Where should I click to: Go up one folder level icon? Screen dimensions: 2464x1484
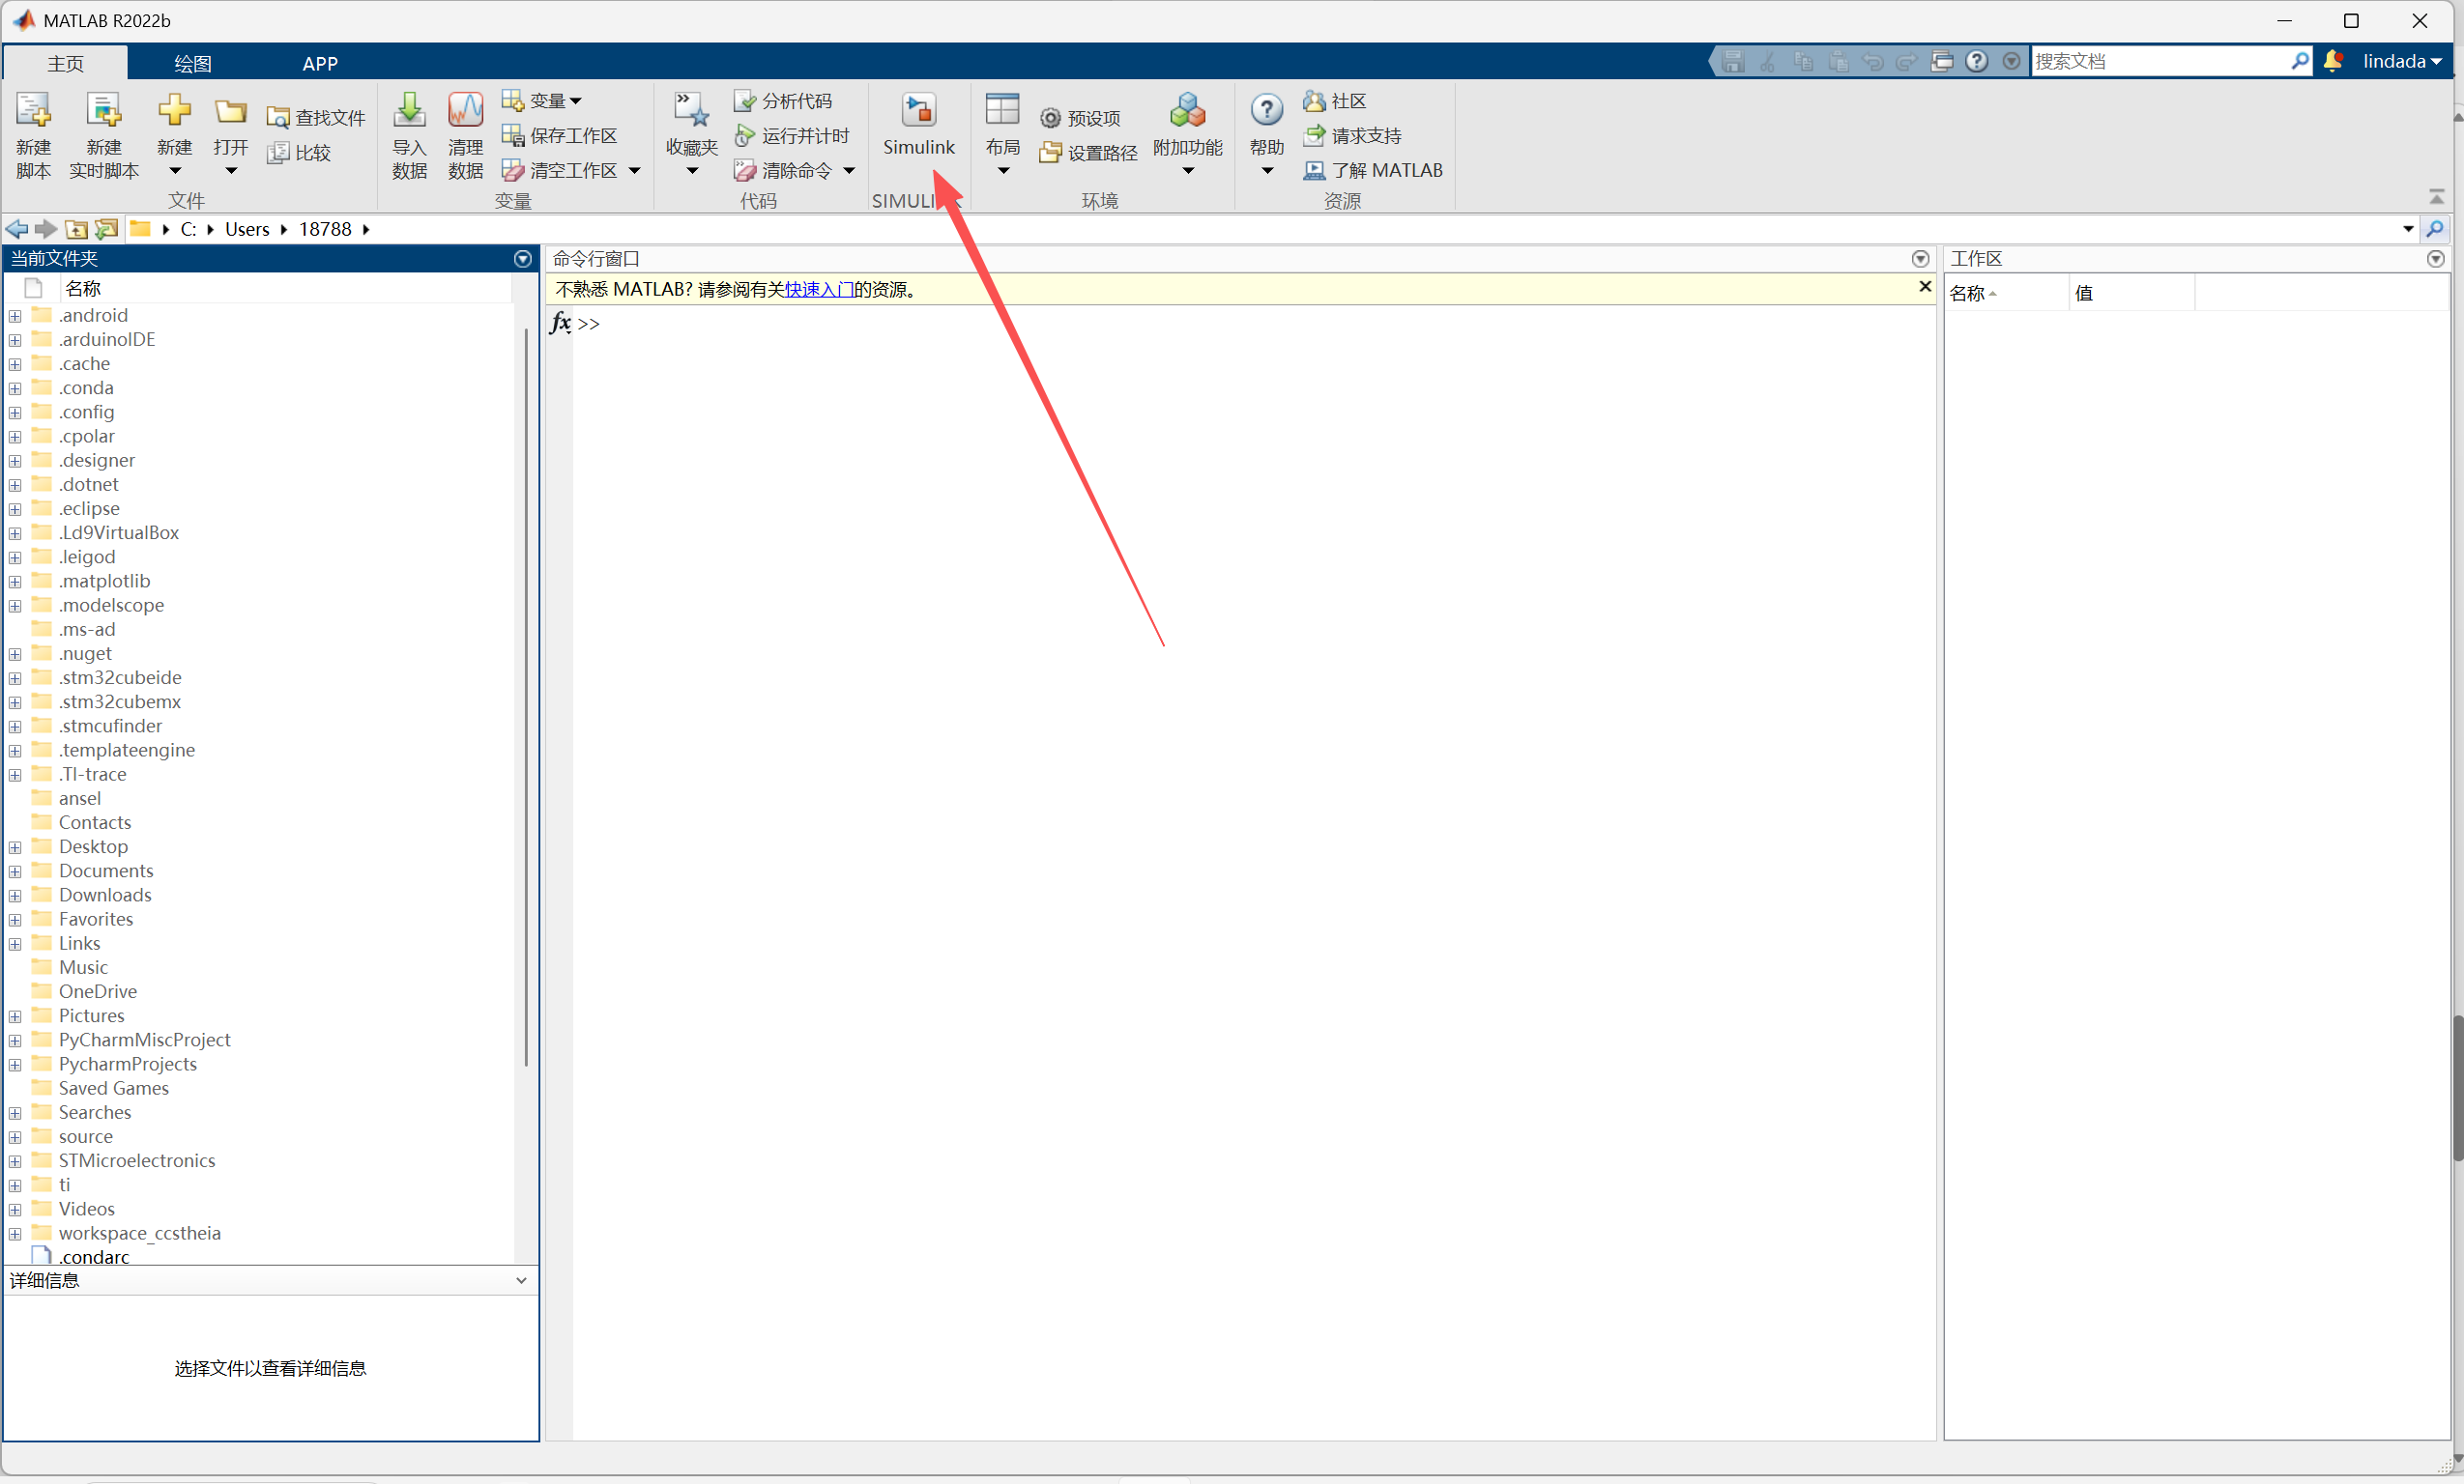[x=77, y=229]
